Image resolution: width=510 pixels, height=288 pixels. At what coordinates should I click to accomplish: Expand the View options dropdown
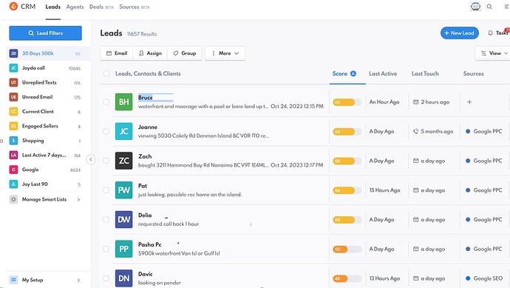tap(494, 53)
